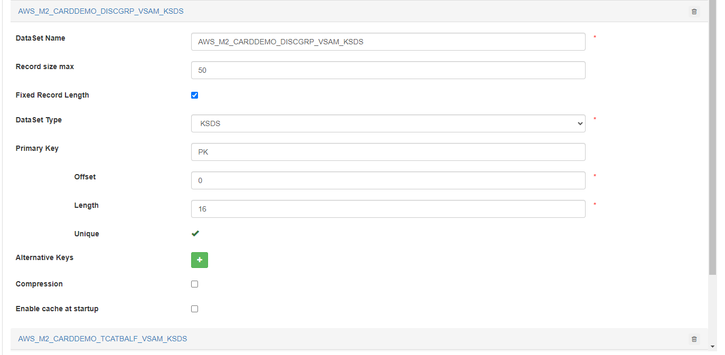Screen dimensions: 725x355
Task: Click the DataSet Name input field
Action: pyautogui.click(x=388, y=41)
